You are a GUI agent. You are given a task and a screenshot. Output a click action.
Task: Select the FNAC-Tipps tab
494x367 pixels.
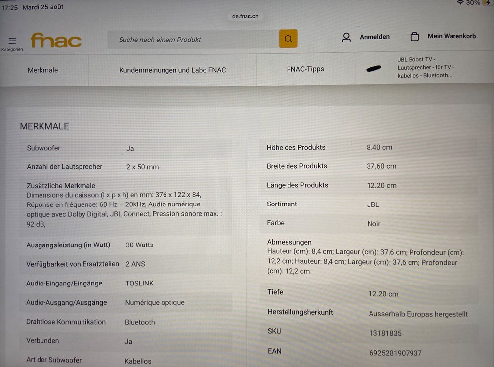pos(305,69)
